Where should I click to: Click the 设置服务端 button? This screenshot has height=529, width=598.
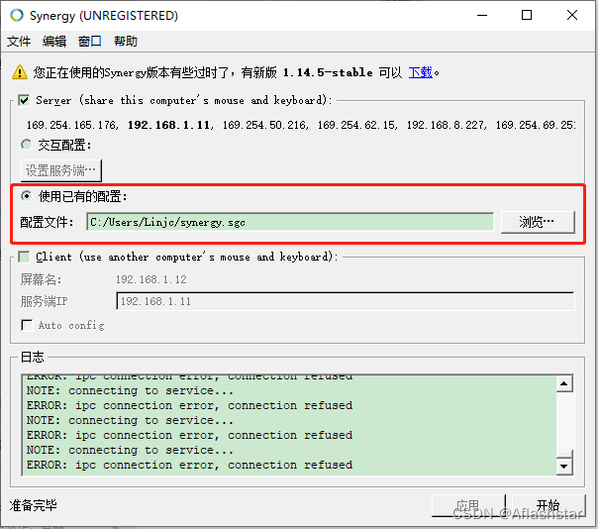[61, 170]
